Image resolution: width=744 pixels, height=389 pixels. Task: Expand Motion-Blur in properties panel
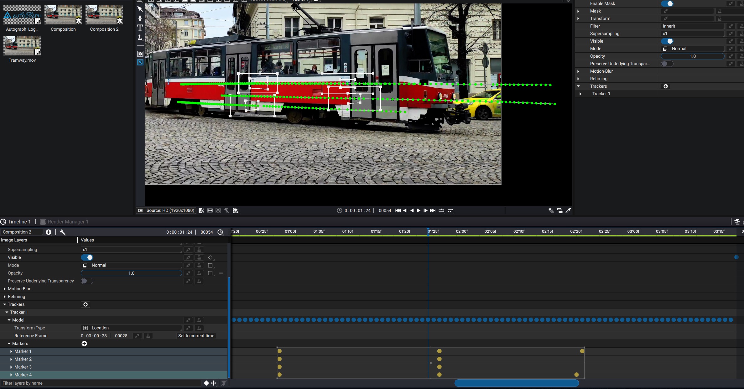(x=578, y=71)
